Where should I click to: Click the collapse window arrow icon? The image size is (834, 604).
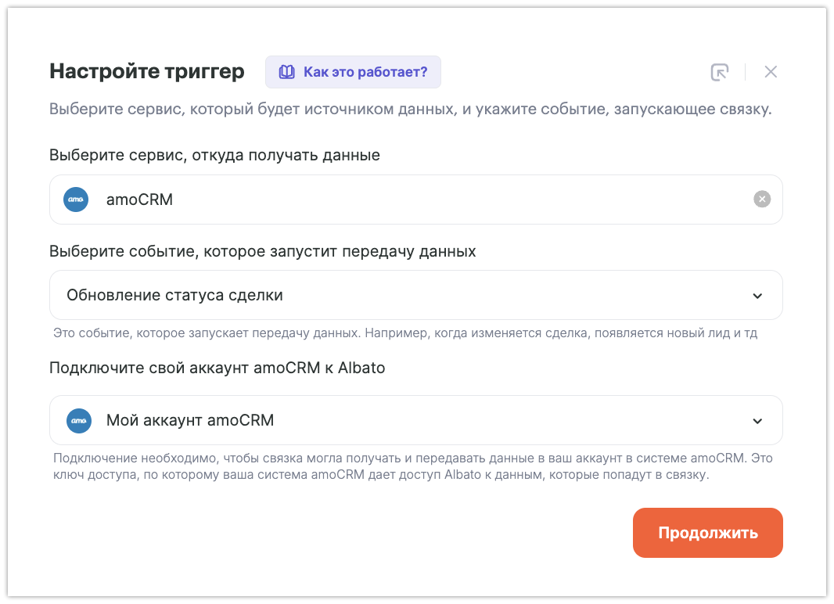point(719,72)
